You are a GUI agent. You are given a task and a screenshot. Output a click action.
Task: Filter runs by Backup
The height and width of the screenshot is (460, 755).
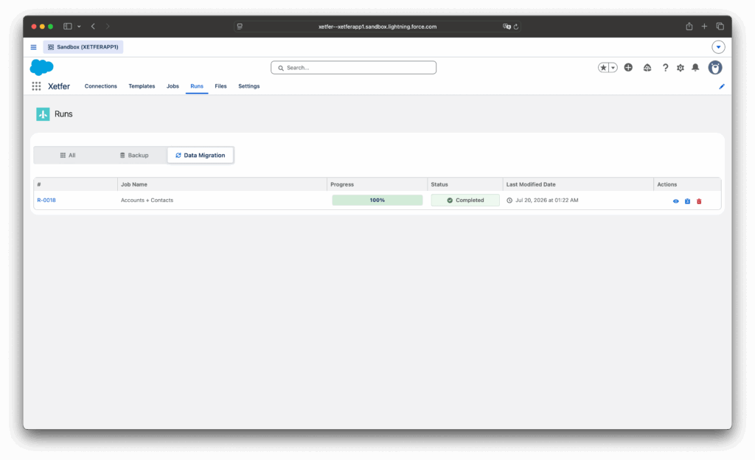[x=134, y=156]
